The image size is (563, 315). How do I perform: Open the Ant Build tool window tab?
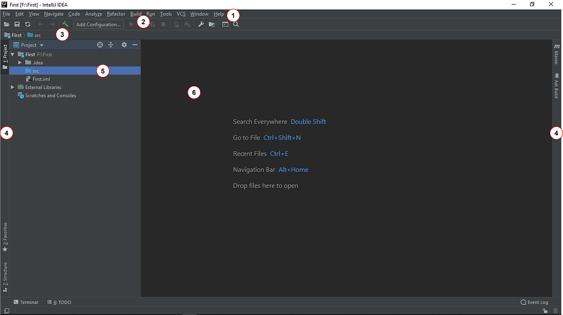[x=556, y=86]
